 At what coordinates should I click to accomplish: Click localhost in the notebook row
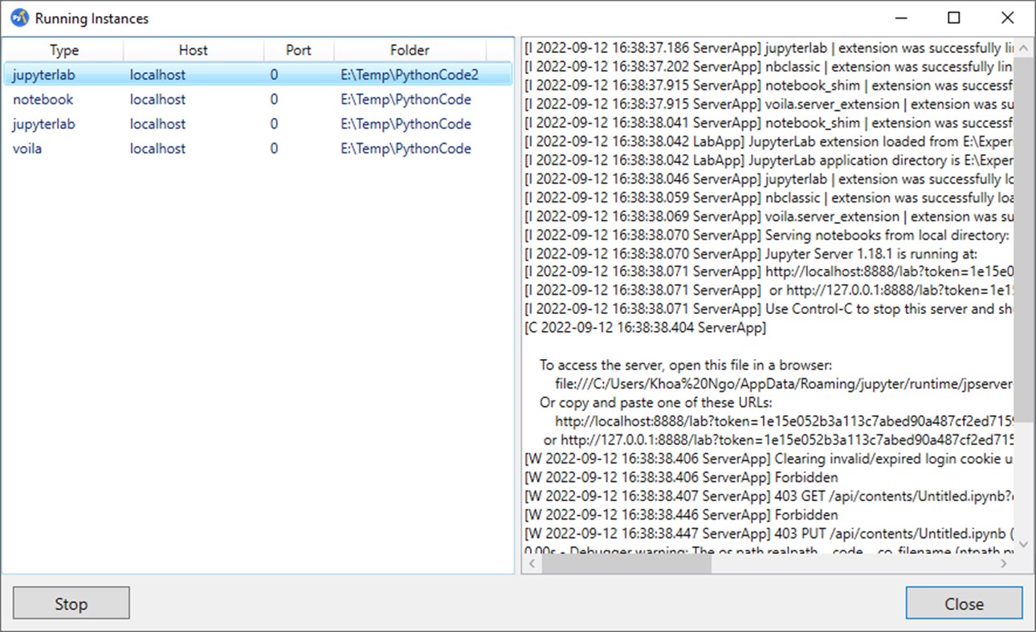(157, 100)
